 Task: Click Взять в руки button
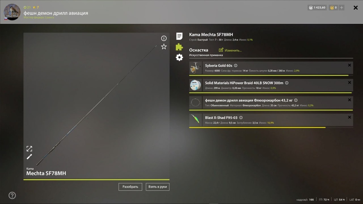(x=158, y=187)
